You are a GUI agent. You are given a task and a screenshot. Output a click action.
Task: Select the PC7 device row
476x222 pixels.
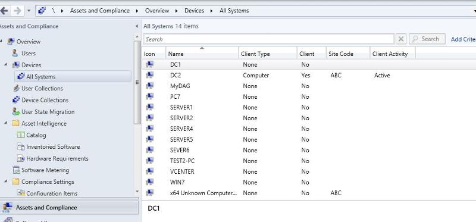point(309,96)
